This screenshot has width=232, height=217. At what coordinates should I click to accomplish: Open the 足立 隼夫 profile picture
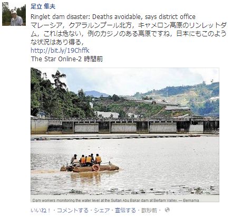pos(14,14)
